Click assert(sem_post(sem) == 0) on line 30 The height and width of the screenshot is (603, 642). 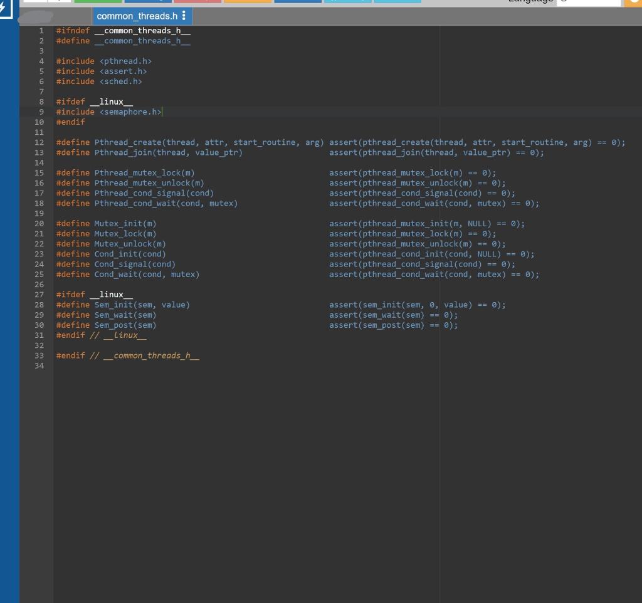point(392,325)
